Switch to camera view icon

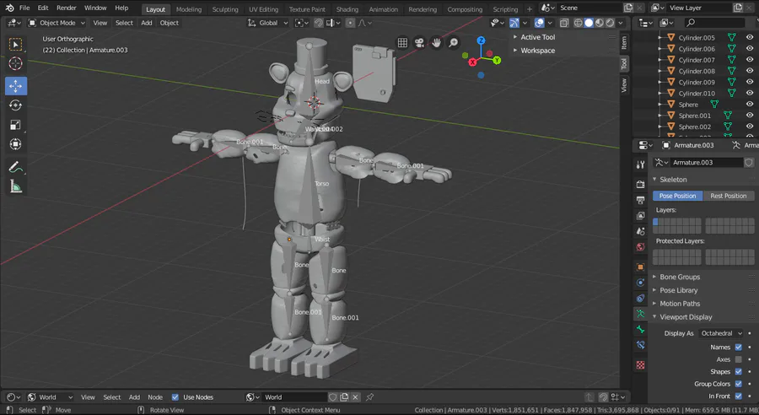point(419,43)
